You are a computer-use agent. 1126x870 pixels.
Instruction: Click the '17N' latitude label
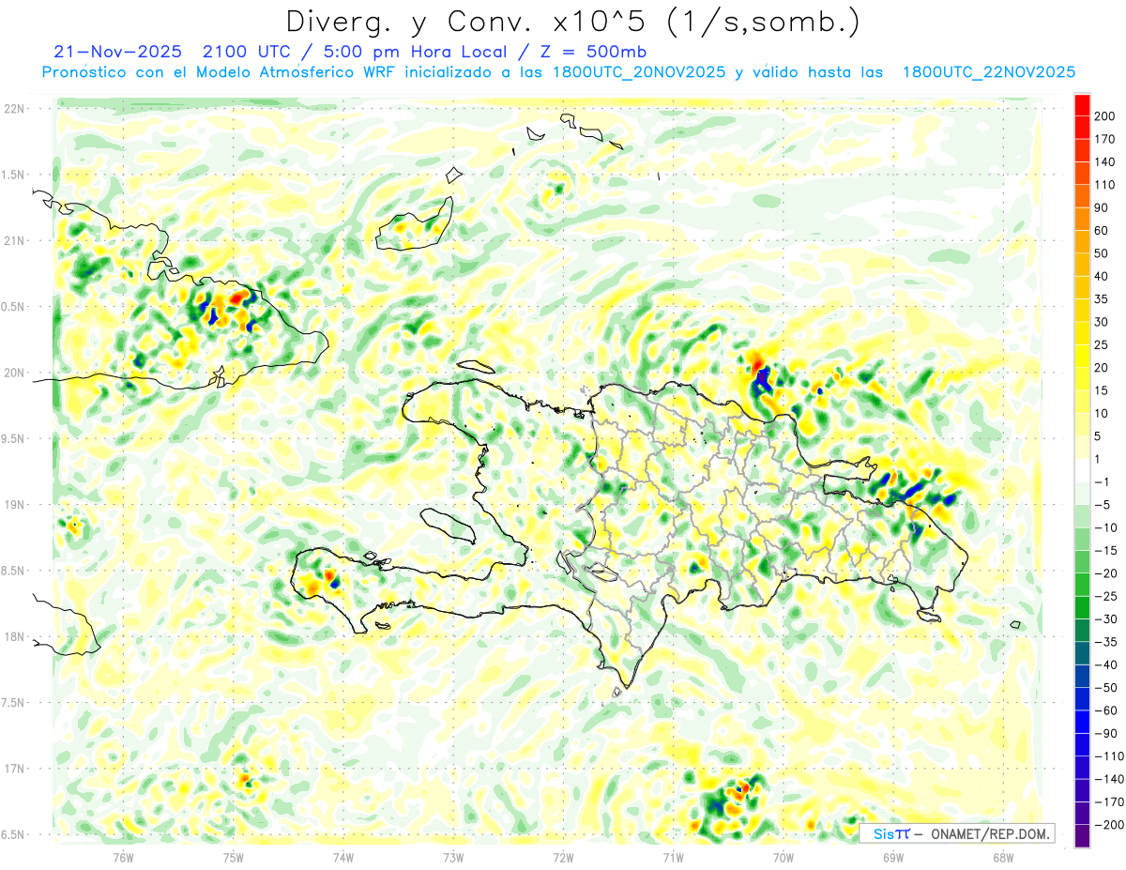pyautogui.click(x=14, y=769)
